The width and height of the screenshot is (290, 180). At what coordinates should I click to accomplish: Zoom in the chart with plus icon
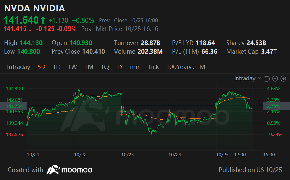283,79
